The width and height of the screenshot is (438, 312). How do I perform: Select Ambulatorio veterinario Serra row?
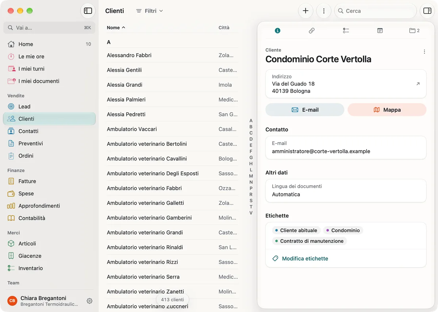(172, 277)
